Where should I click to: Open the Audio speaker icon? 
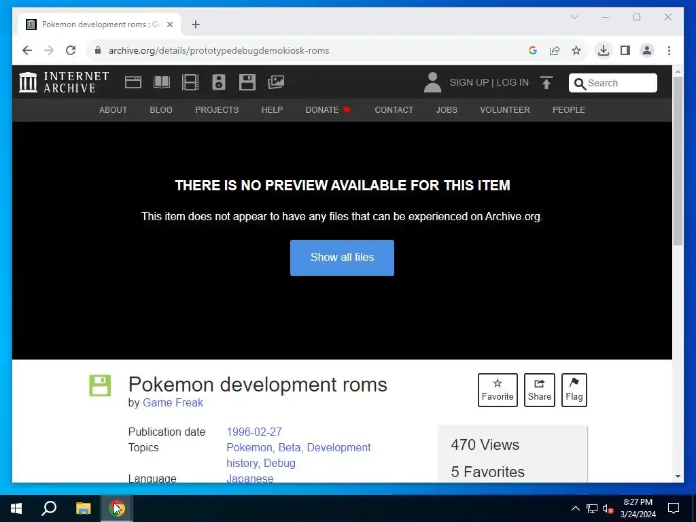pos(219,82)
